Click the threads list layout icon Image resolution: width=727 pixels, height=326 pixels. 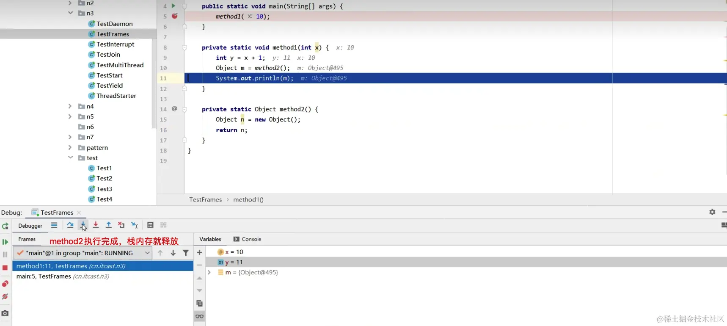(724, 225)
